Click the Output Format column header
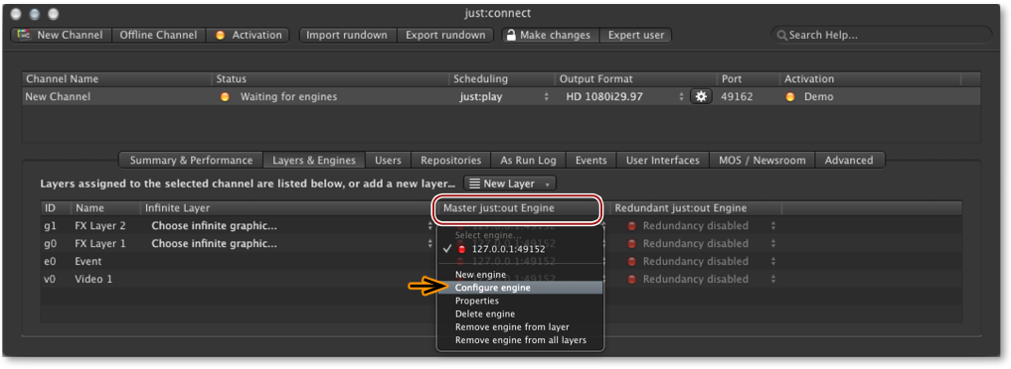1011x369 pixels. click(635, 79)
